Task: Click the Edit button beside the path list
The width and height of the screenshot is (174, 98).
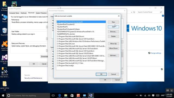Action: [x=113, y=27]
